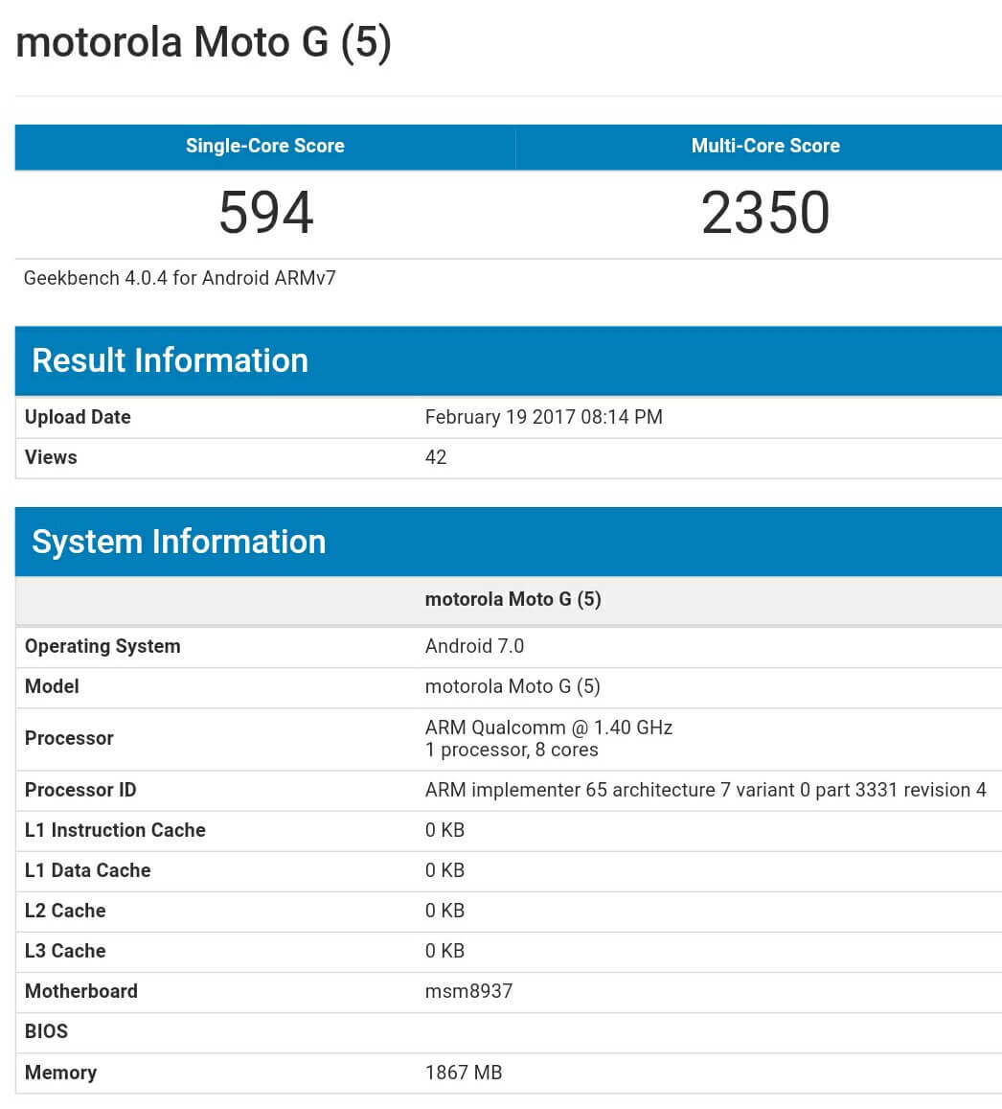Click the single-core score value 594
1002x1109 pixels.
[265, 212]
